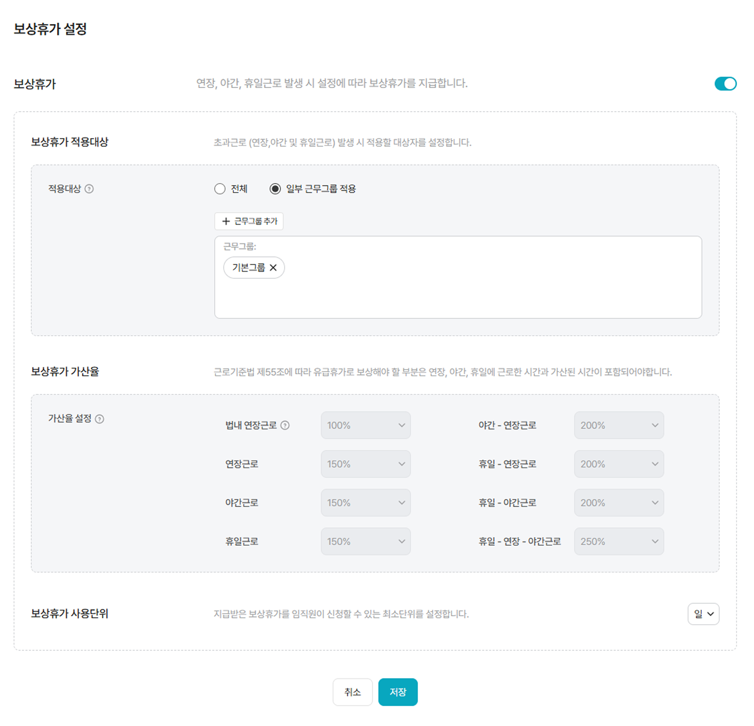754x726 pixels.
Task: Expand the 야간 - 연장근로 200% dropdown
Action: 619,426
